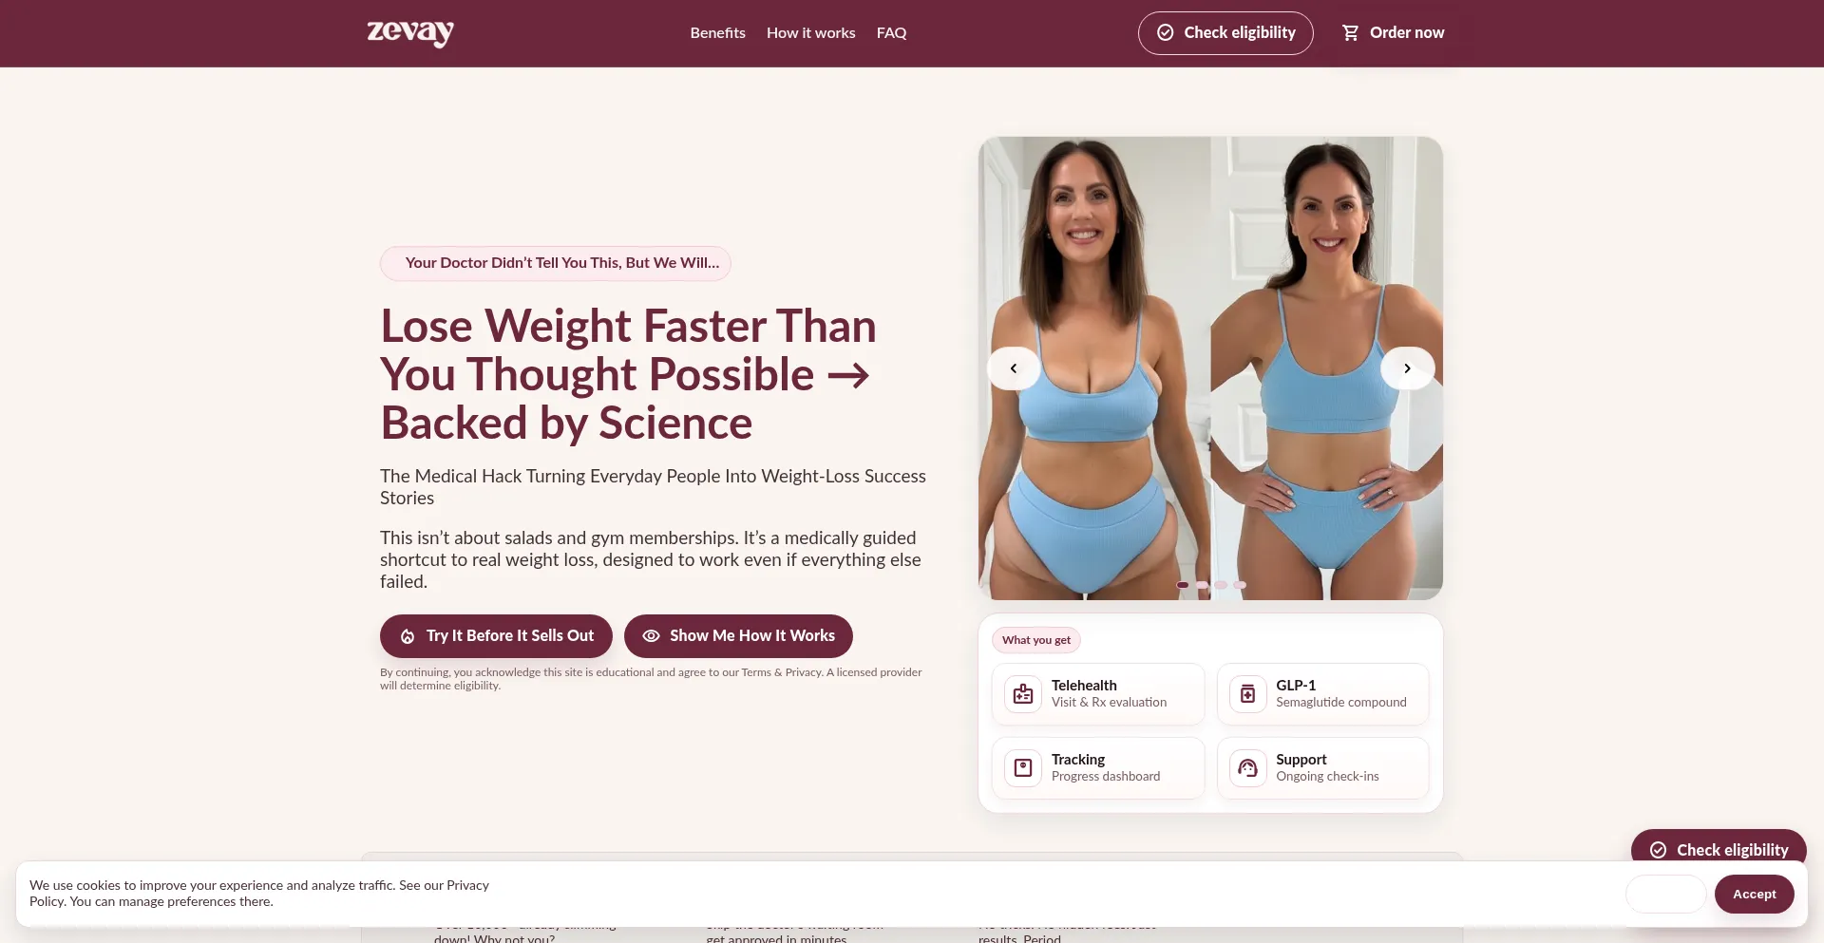
Task: Advance to next carousel image
Action: [x=1407, y=368]
